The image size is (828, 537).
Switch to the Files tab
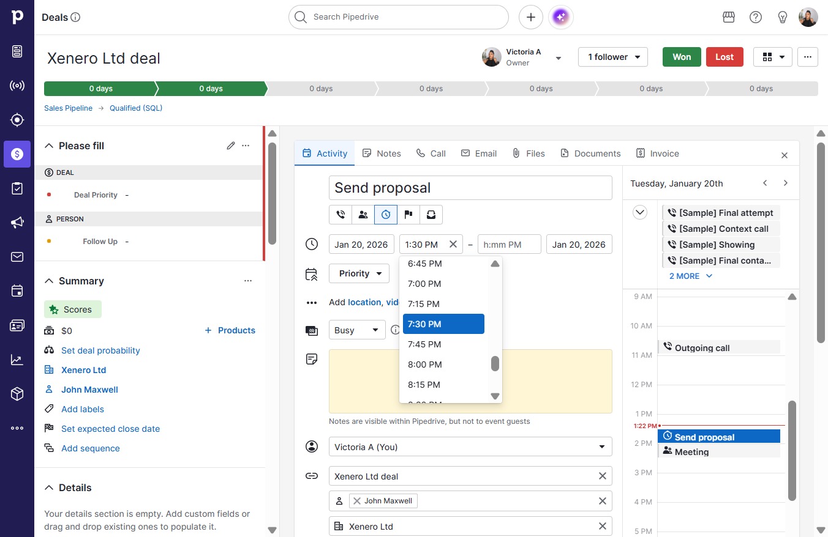tap(529, 154)
